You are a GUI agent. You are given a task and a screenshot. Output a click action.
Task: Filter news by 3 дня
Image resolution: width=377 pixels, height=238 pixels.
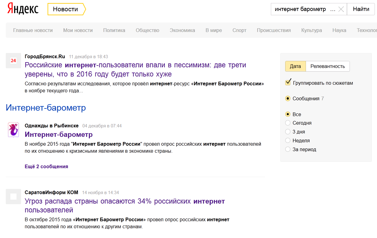(288, 132)
